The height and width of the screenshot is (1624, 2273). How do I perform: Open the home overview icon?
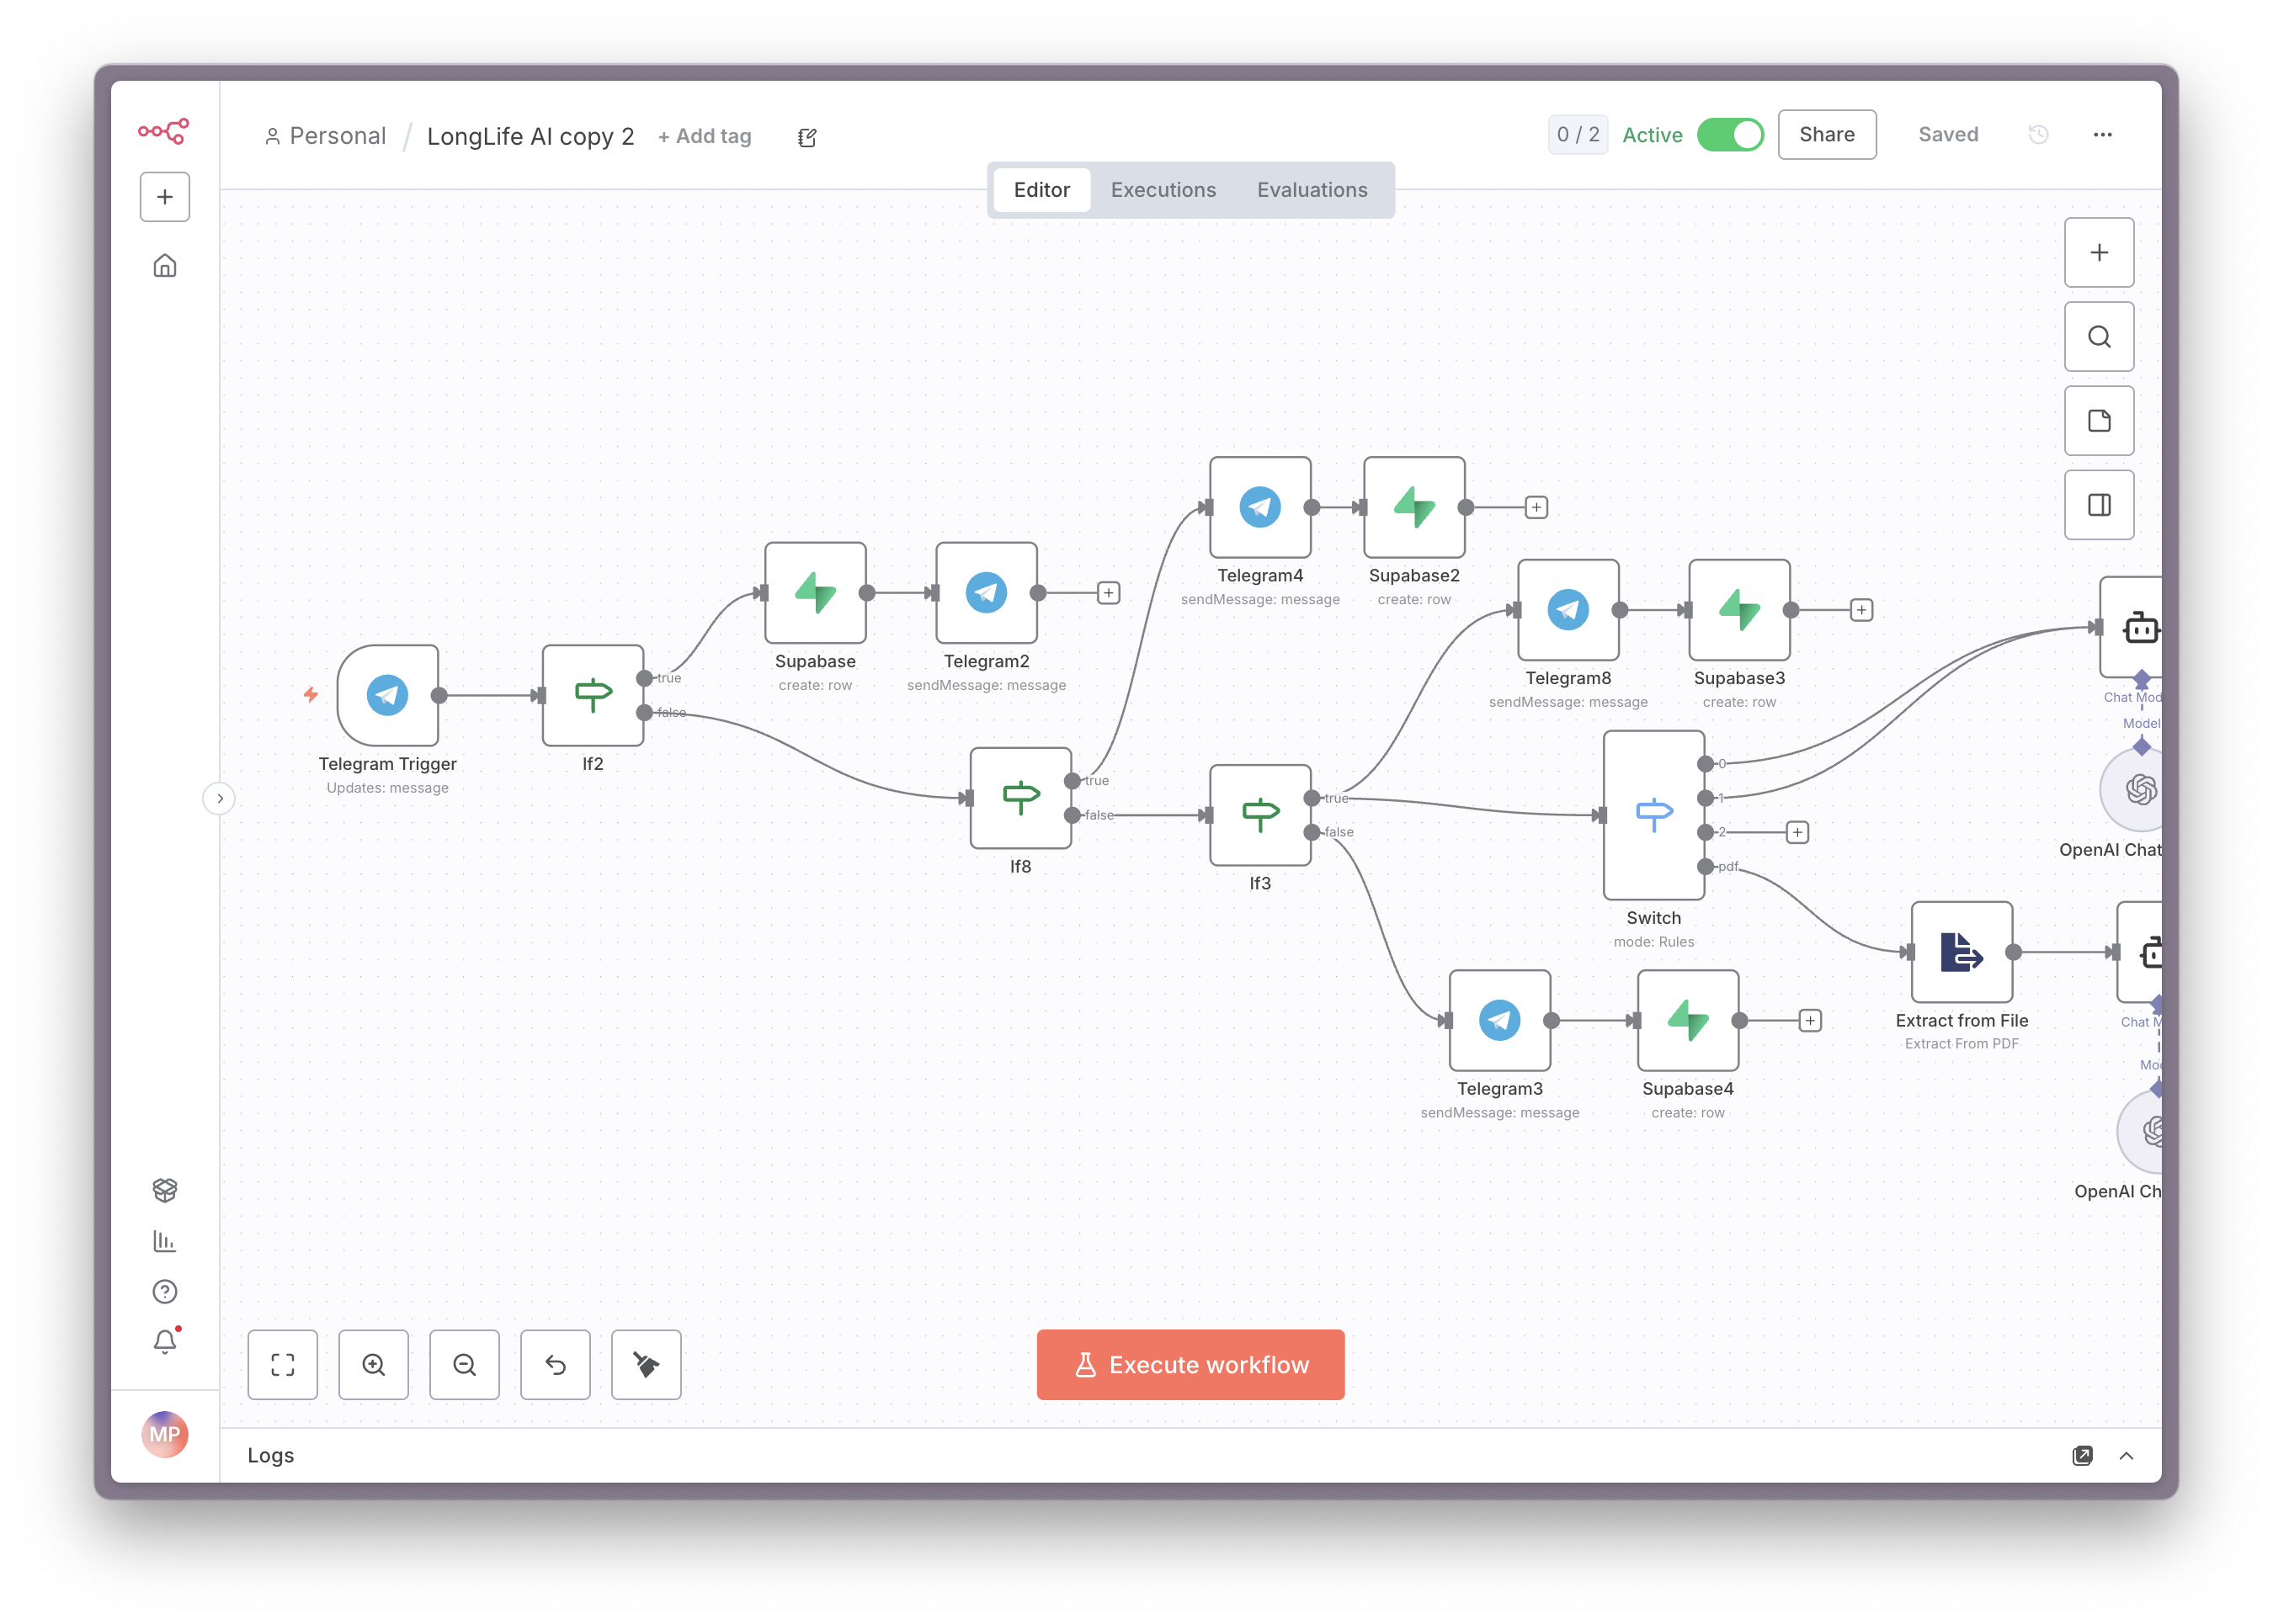165,265
